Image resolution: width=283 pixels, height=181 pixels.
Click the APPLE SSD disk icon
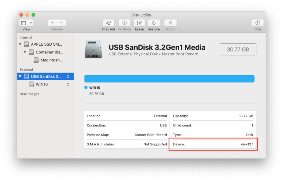(x=27, y=44)
